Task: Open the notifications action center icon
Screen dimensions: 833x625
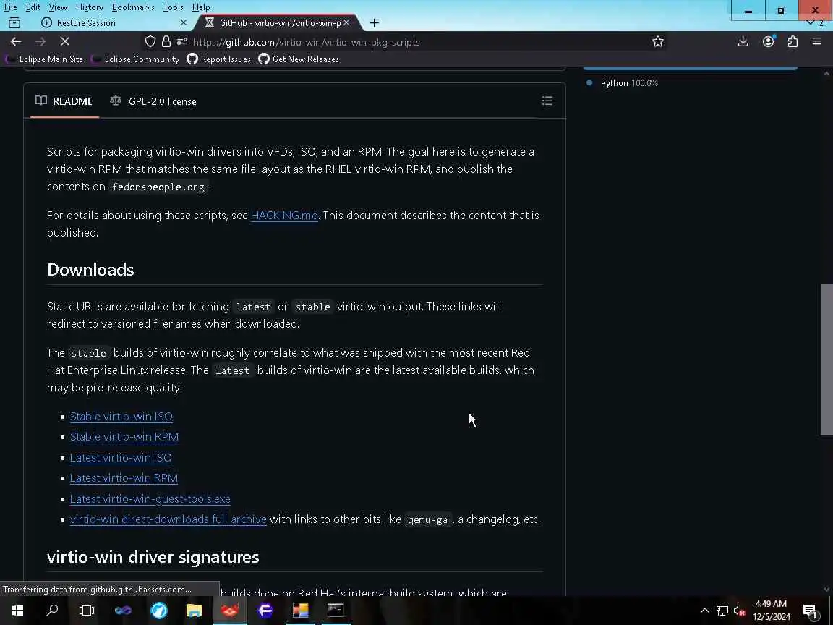Action: (x=810, y=611)
